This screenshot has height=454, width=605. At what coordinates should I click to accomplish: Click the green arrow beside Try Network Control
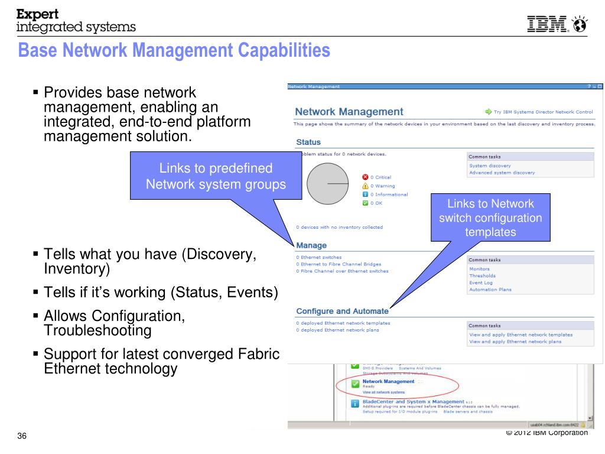(488, 112)
